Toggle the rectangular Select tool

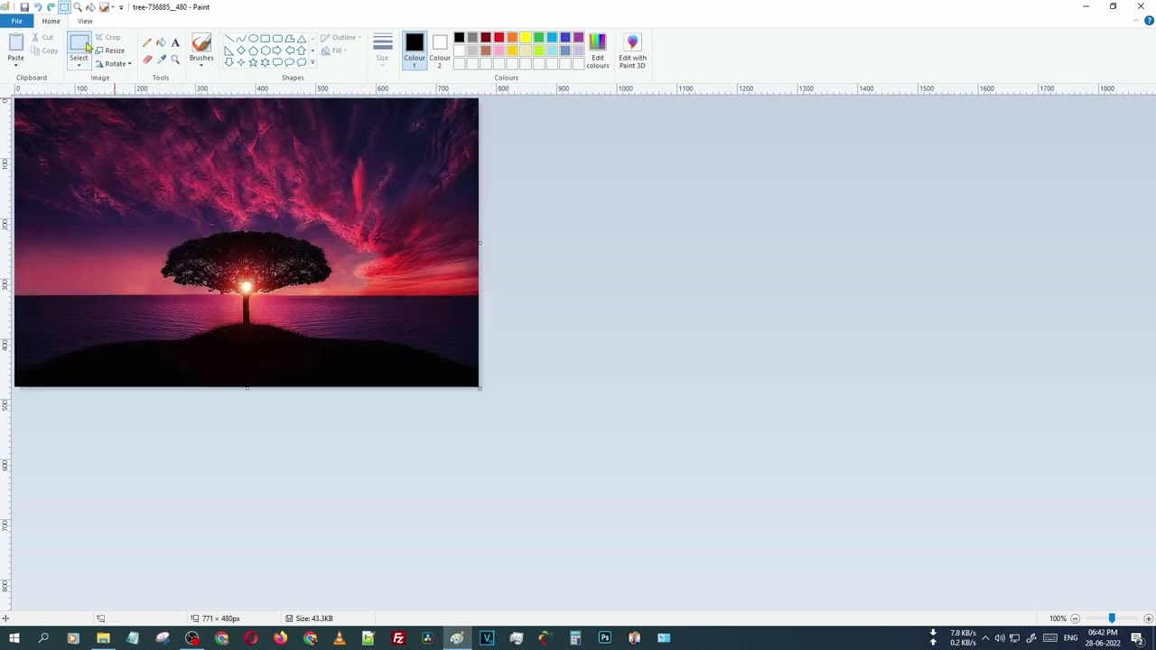(79, 43)
